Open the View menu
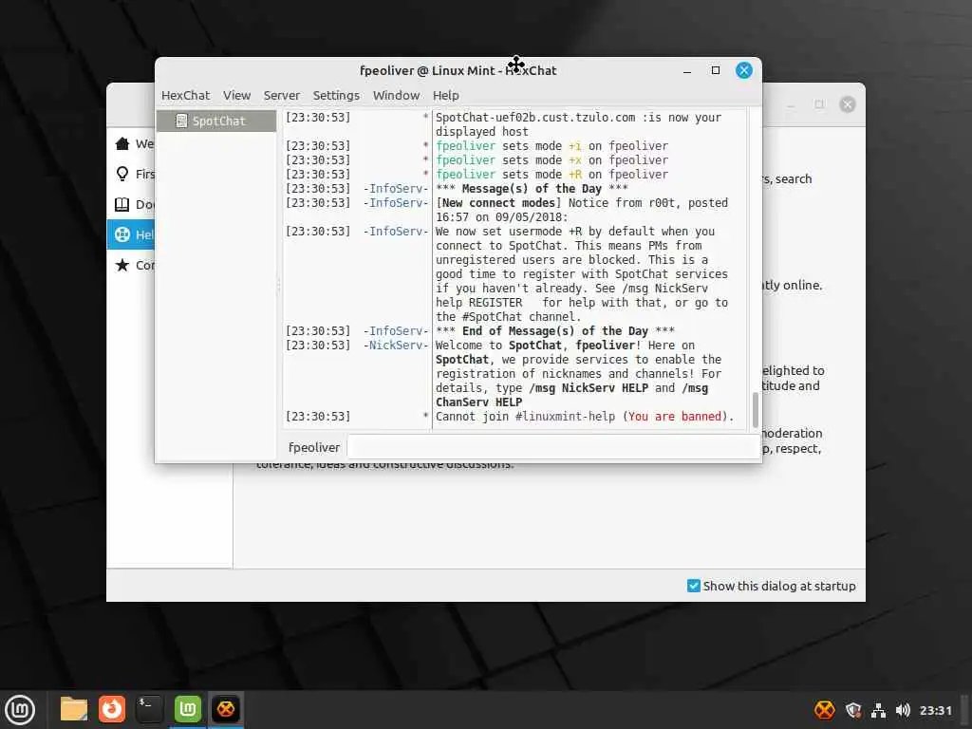This screenshot has height=729, width=972. [236, 96]
